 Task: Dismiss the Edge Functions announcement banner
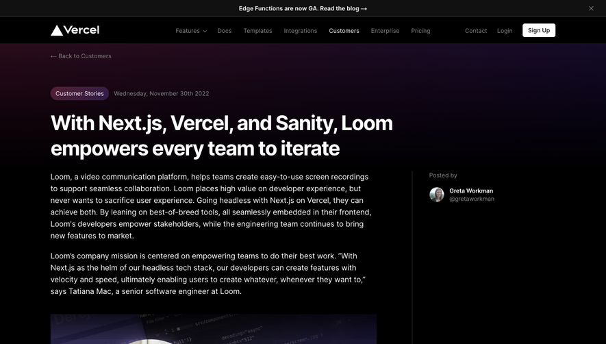pyautogui.click(x=591, y=8)
